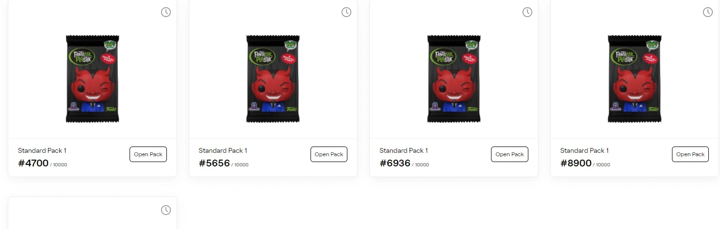Click the clock icon on pack #6936

click(527, 12)
